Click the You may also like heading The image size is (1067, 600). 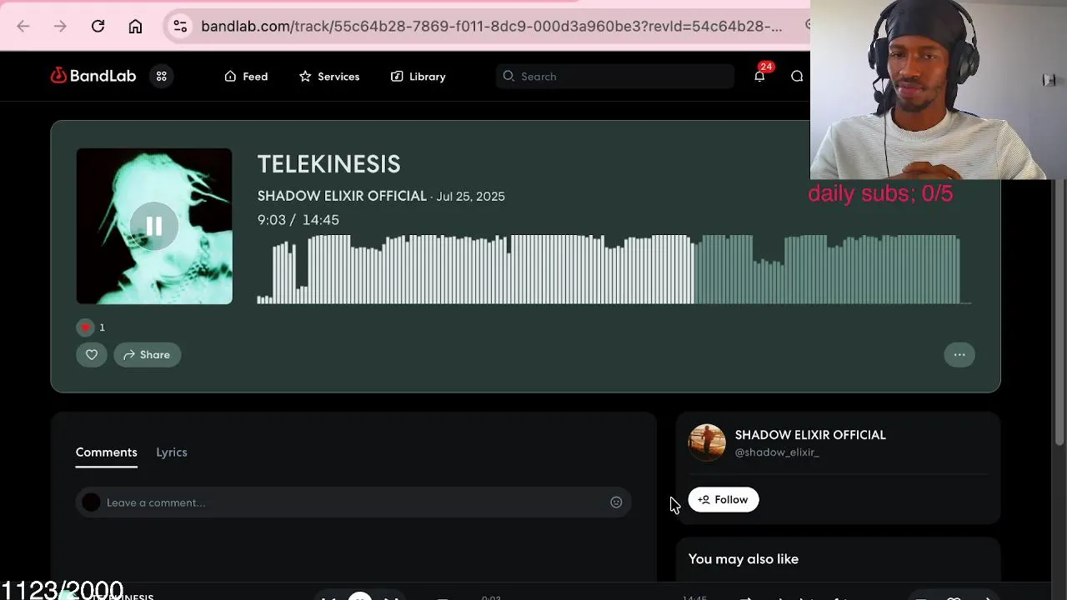744,559
